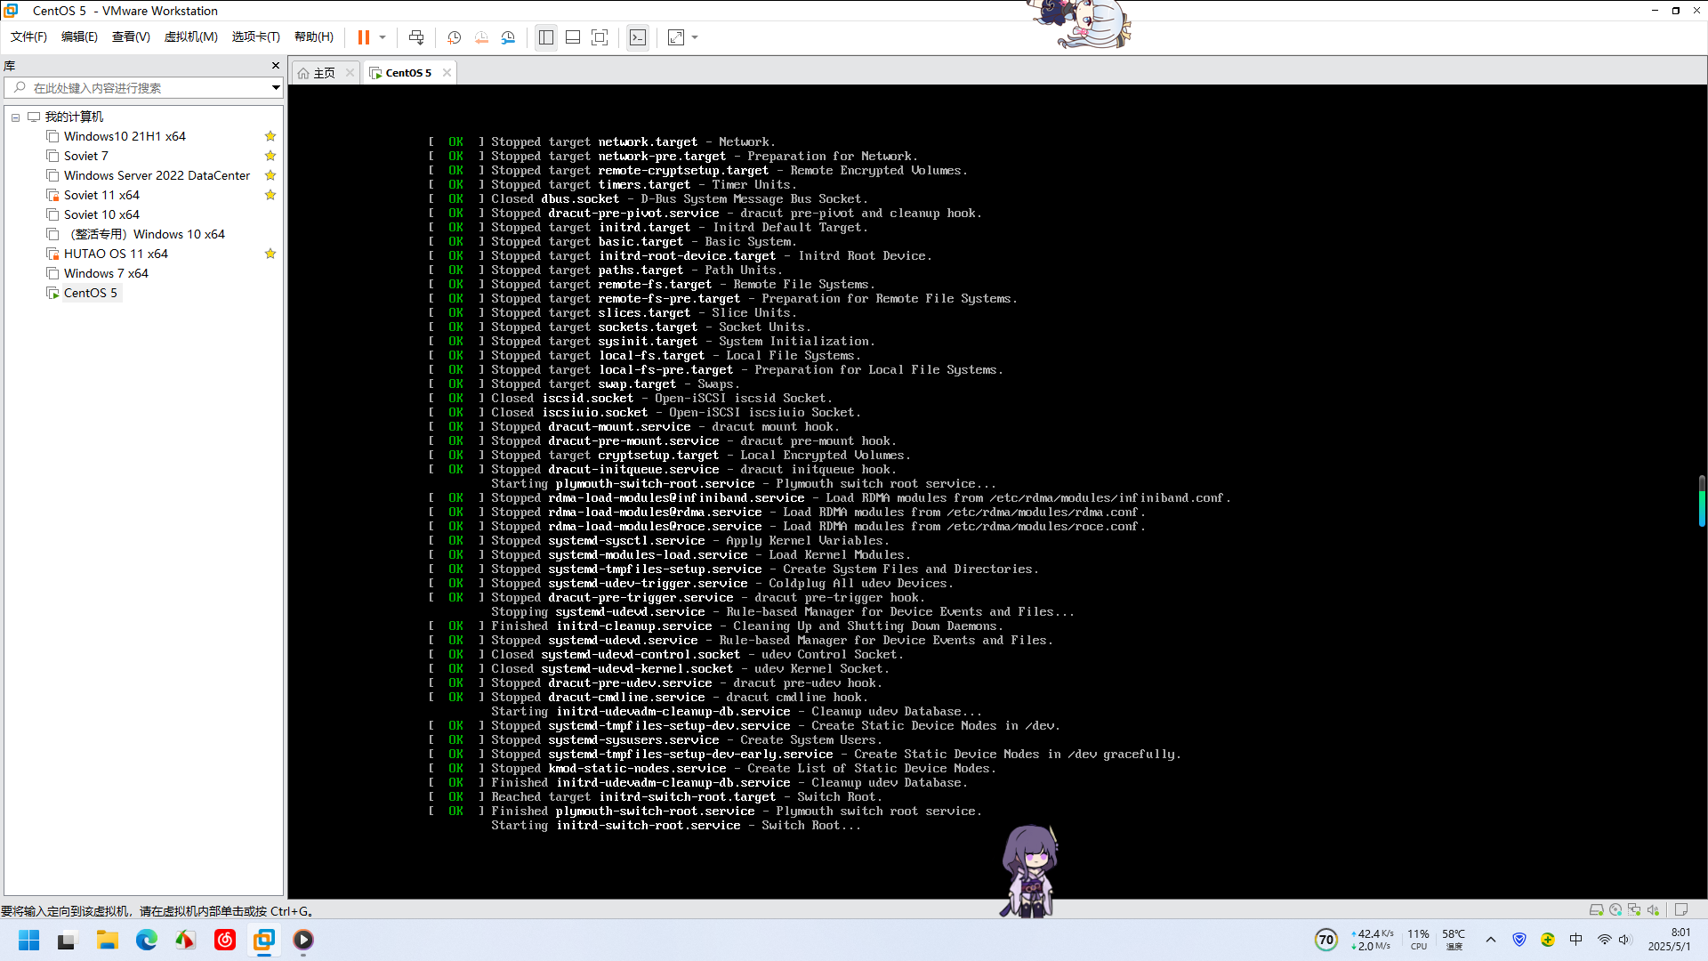Open the 文件(F) menu

pyautogui.click(x=28, y=36)
